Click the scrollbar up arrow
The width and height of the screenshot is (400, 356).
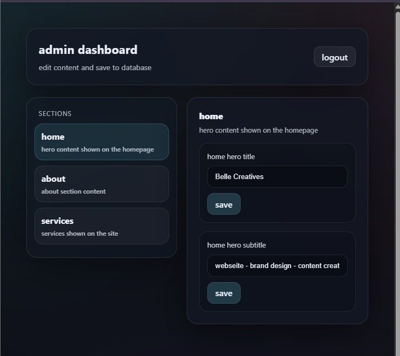pos(397,7)
